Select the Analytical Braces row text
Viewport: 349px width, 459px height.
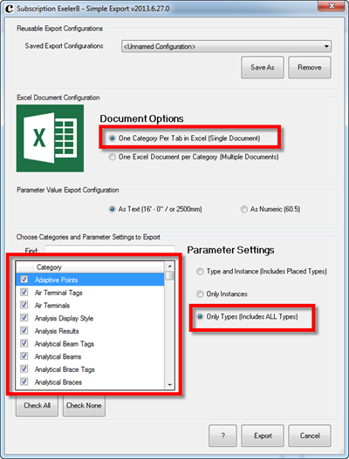point(58,382)
